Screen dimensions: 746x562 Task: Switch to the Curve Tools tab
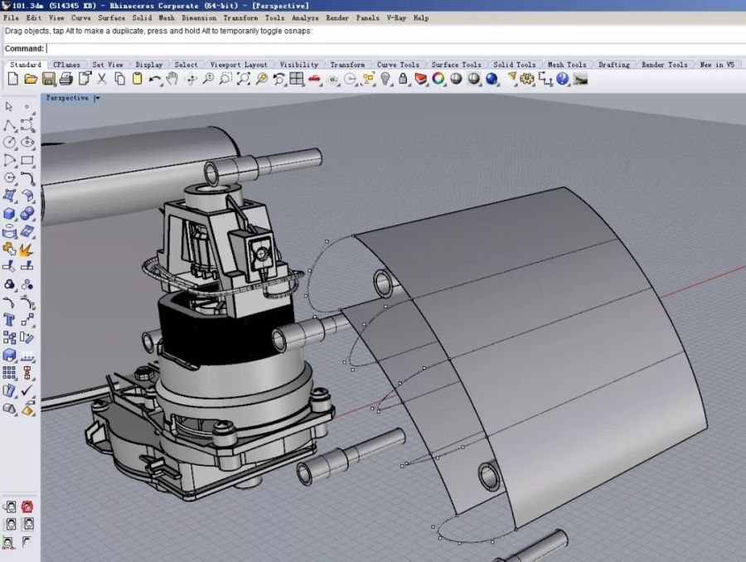(398, 65)
